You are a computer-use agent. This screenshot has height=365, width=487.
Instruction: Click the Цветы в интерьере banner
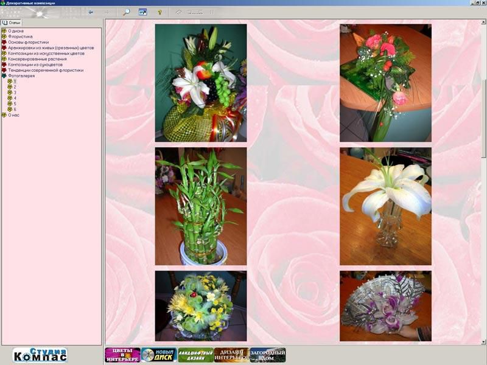click(x=122, y=355)
